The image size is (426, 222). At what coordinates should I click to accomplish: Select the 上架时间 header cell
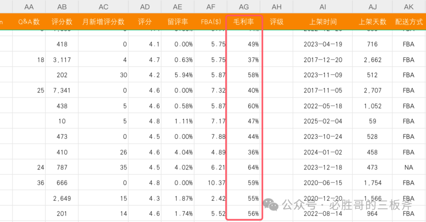[323, 22]
